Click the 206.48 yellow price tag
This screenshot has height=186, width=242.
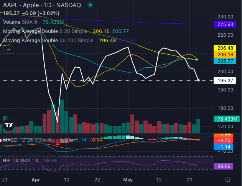point(225,48)
